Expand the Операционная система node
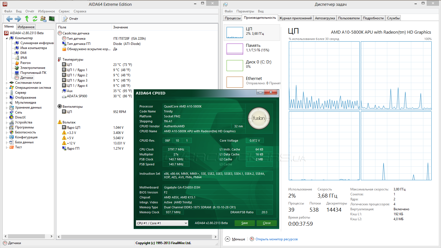This screenshot has width=441, height=248. pos(7,88)
